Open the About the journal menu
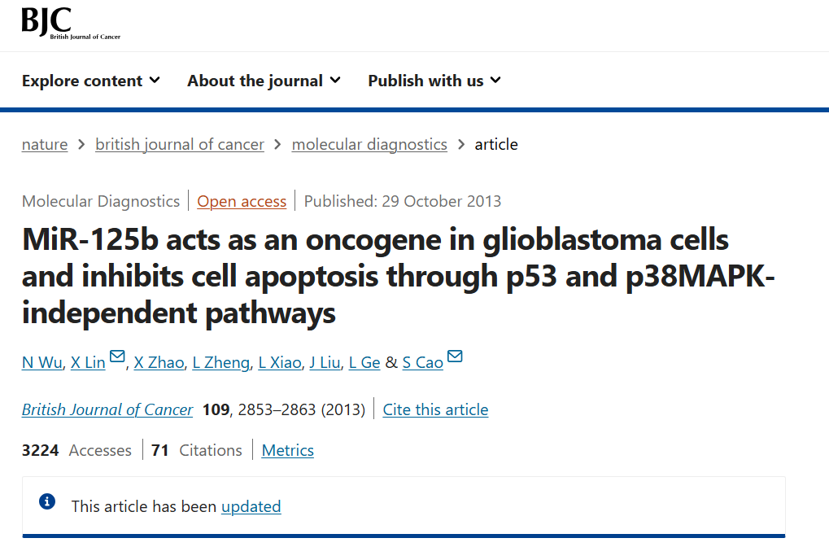829x560 pixels. (264, 81)
